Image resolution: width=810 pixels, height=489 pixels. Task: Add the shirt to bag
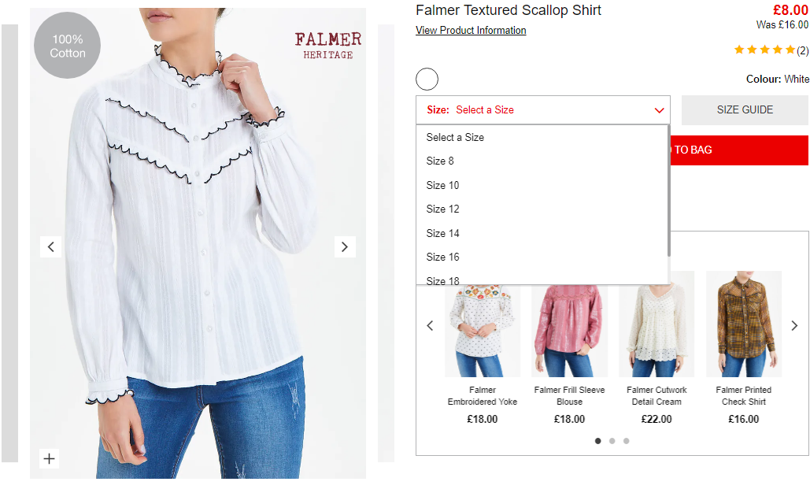739,150
